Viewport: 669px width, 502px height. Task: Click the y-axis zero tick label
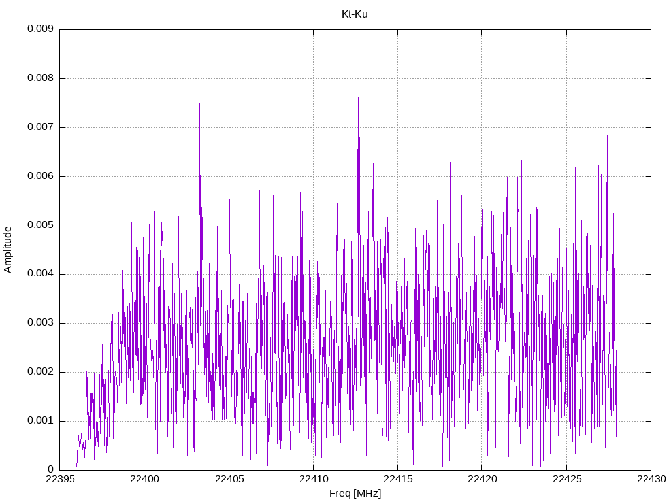(50, 469)
